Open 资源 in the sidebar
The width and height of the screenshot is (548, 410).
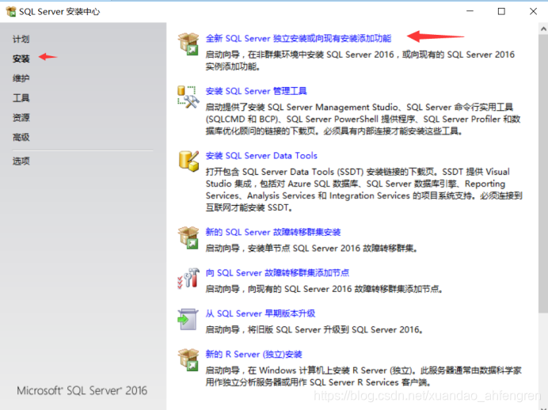pyautogui.click(x=21, y=118)
